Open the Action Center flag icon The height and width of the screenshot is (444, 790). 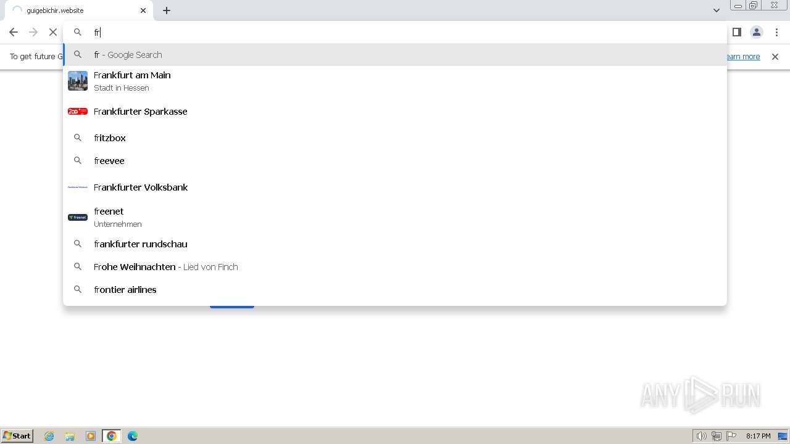click(731, 436)
